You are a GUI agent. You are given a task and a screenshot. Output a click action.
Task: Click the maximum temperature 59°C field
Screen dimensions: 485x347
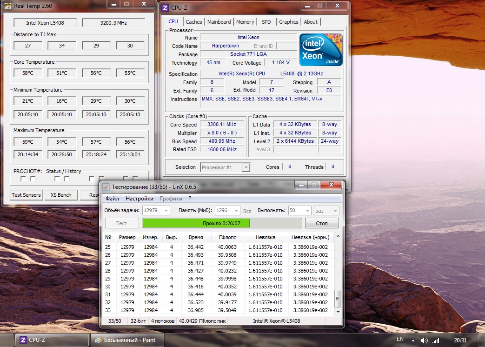28,142
